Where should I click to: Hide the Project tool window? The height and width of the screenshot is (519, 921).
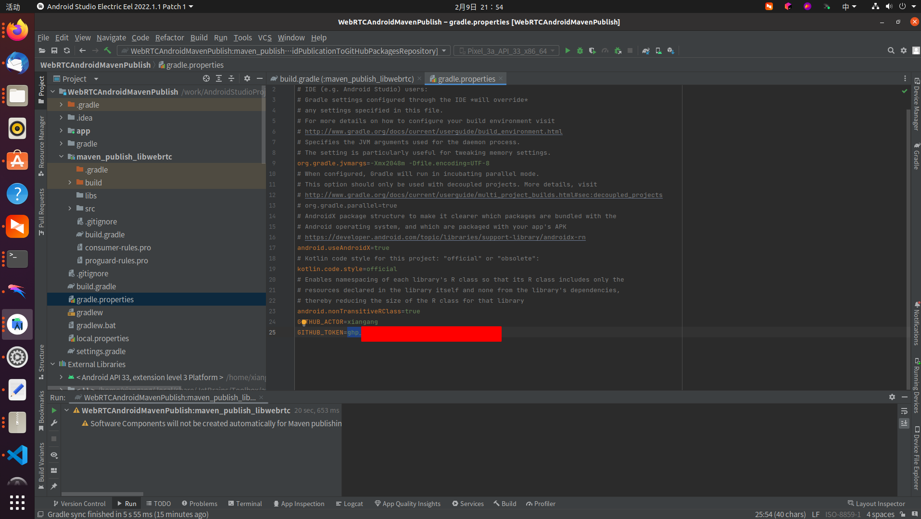(260, 79)
